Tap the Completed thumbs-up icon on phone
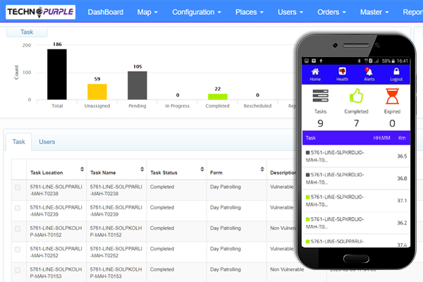This screenshot has height=282, width=423. coord(356,96)
